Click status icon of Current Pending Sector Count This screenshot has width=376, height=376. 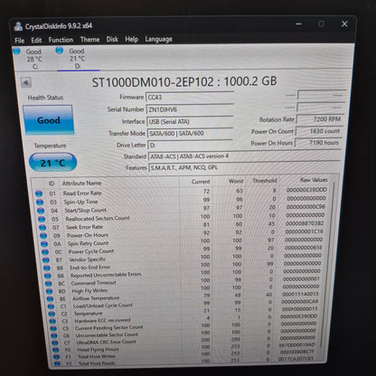click(x=53, y=328)
